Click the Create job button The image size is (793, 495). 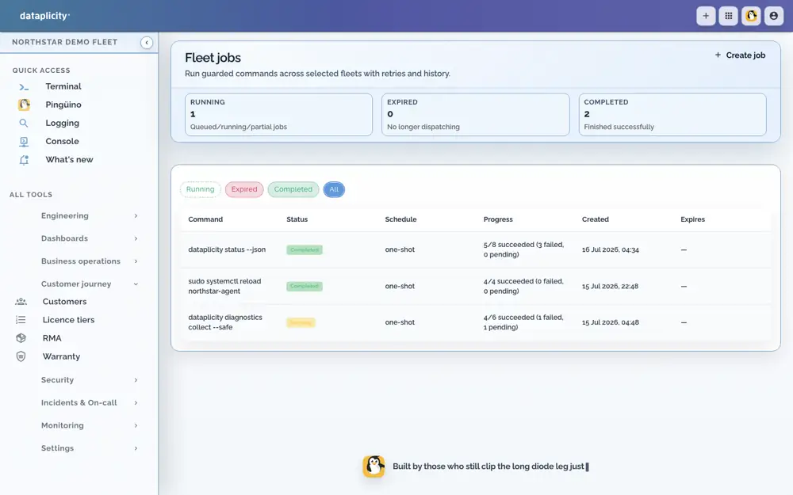click(x=740, y=55)
